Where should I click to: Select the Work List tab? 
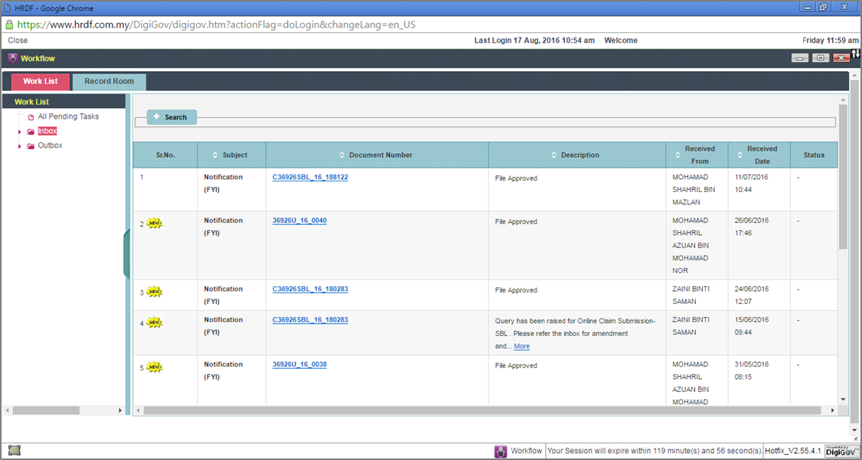tap(40, 81)
